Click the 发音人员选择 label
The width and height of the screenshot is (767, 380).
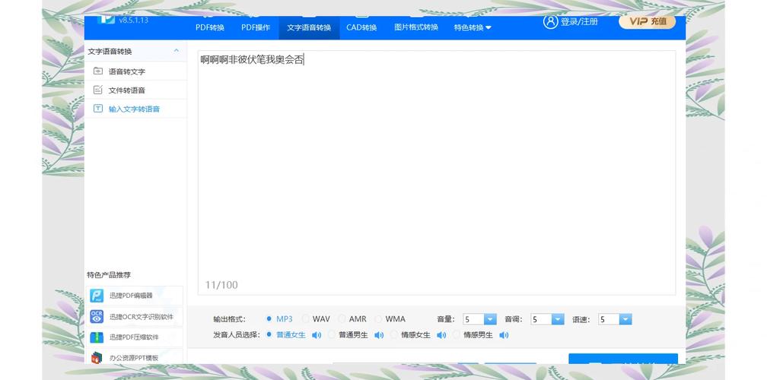click(x=236, y=335)
